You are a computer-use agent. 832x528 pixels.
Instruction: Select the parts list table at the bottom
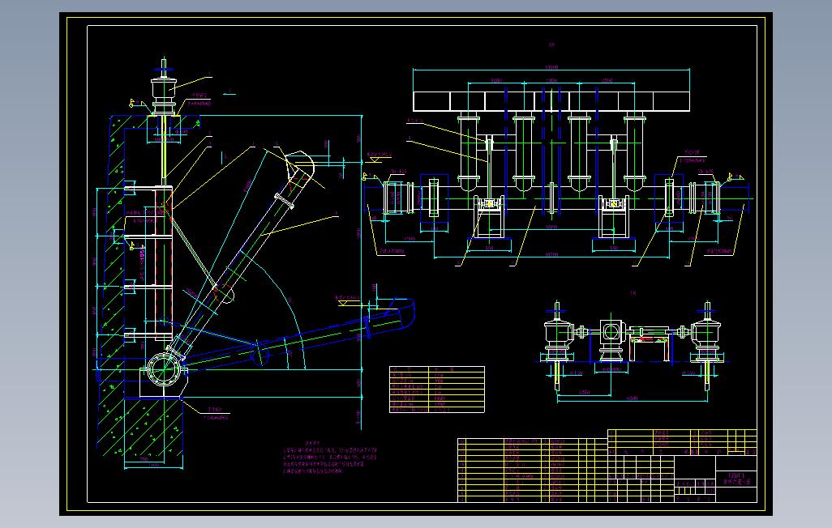pyautogui.click(x=532, y=470)
